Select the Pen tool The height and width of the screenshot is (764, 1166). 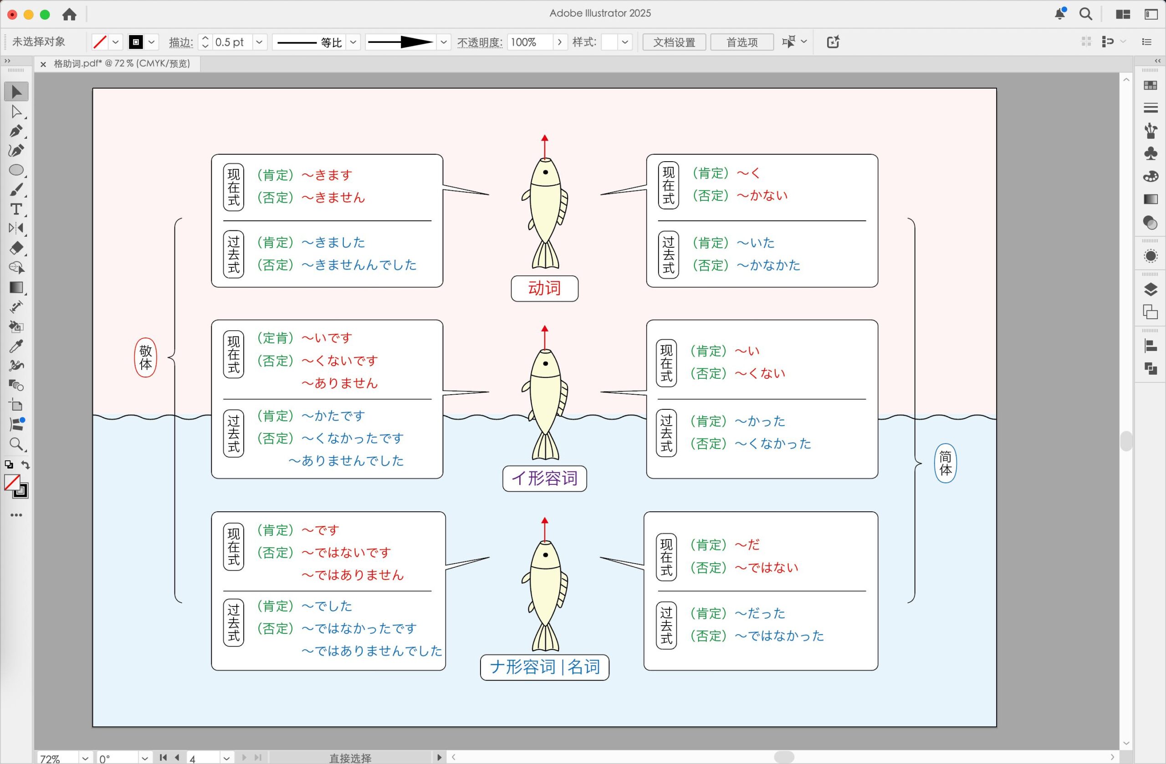point(16,131)
